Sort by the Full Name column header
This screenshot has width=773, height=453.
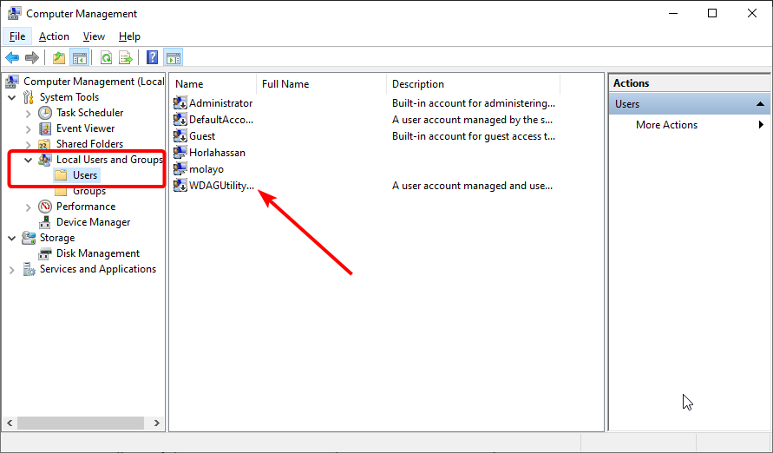click(x=321, y=84)
